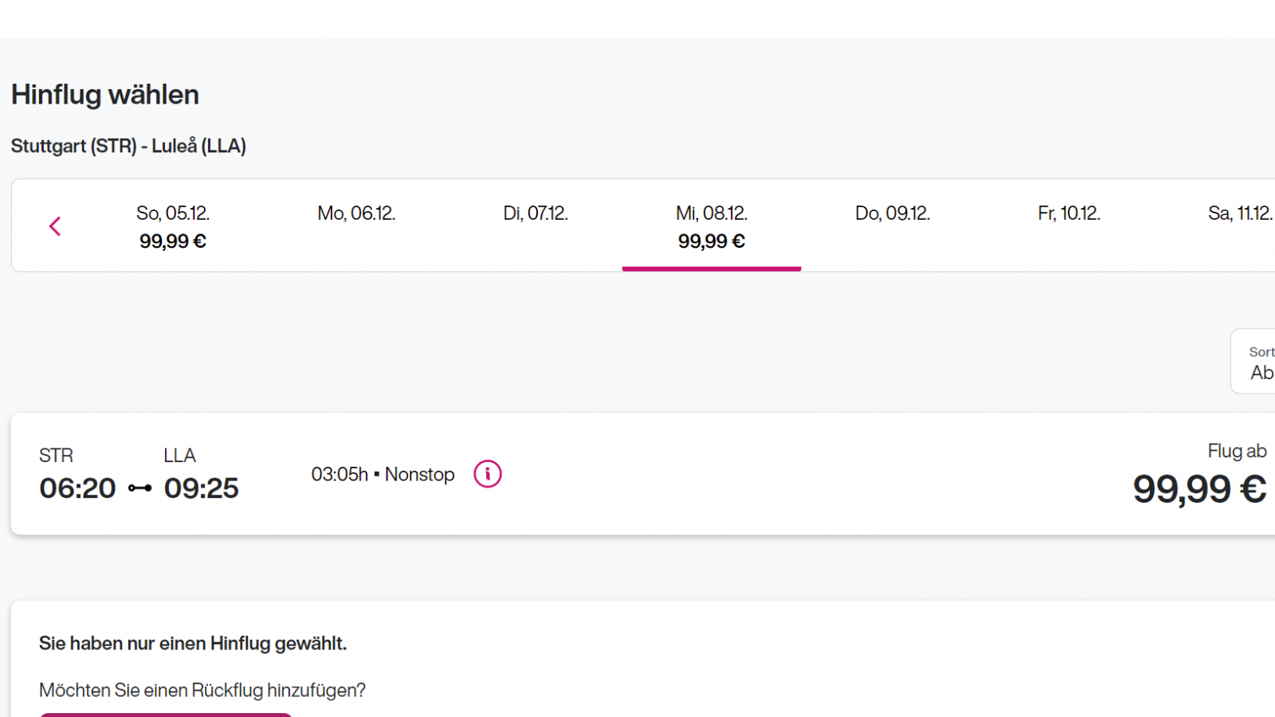This screenshot has height=717, width=1275.
Task: Click the large 99,99 € flight price
Action: [1199, 489]
